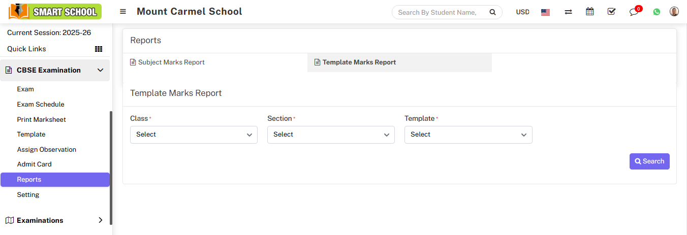Viewport: 687px width, 235px height.
Task: Open the language flag selector
Action: [545, 12]
